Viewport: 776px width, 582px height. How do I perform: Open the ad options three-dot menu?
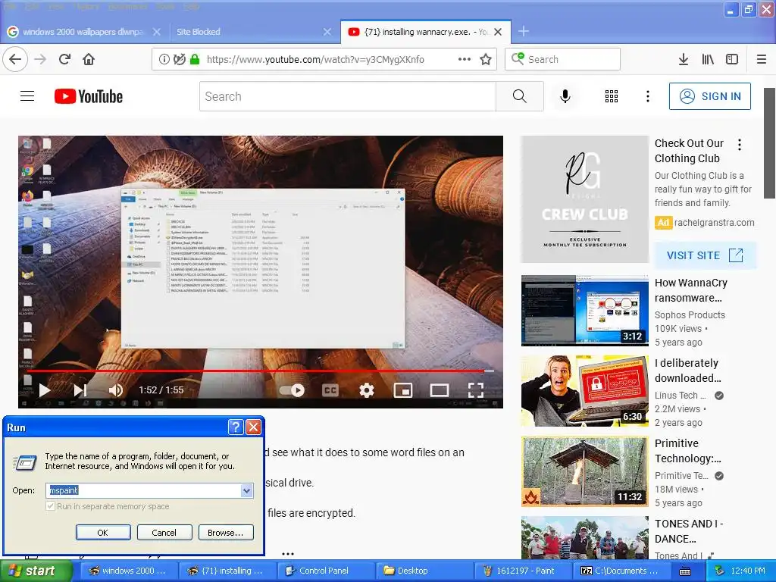click(740, 145)
